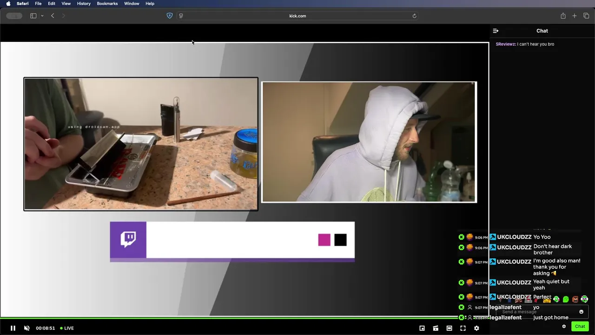Open chat settings gear icon
This screenshot has height=335, width=595.
(564, 326)
